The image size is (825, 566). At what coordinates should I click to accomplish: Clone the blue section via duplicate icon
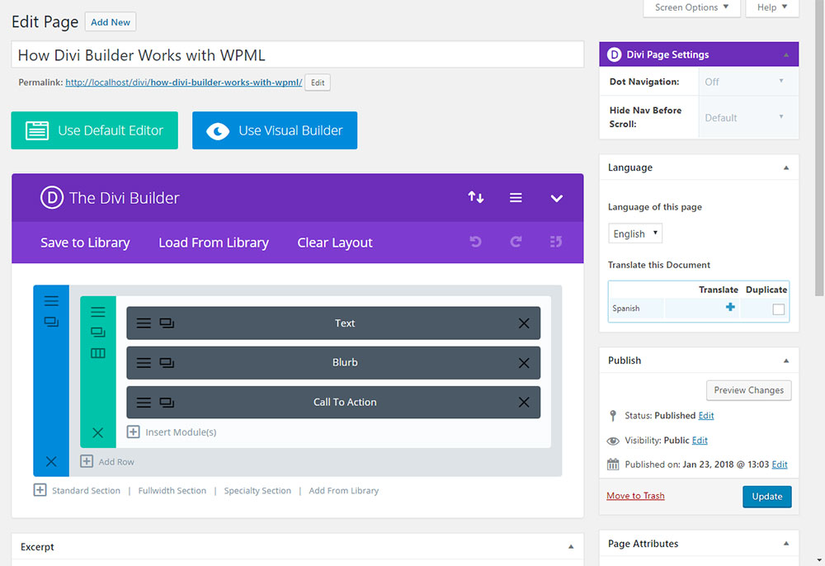click(x=51, y=322)
